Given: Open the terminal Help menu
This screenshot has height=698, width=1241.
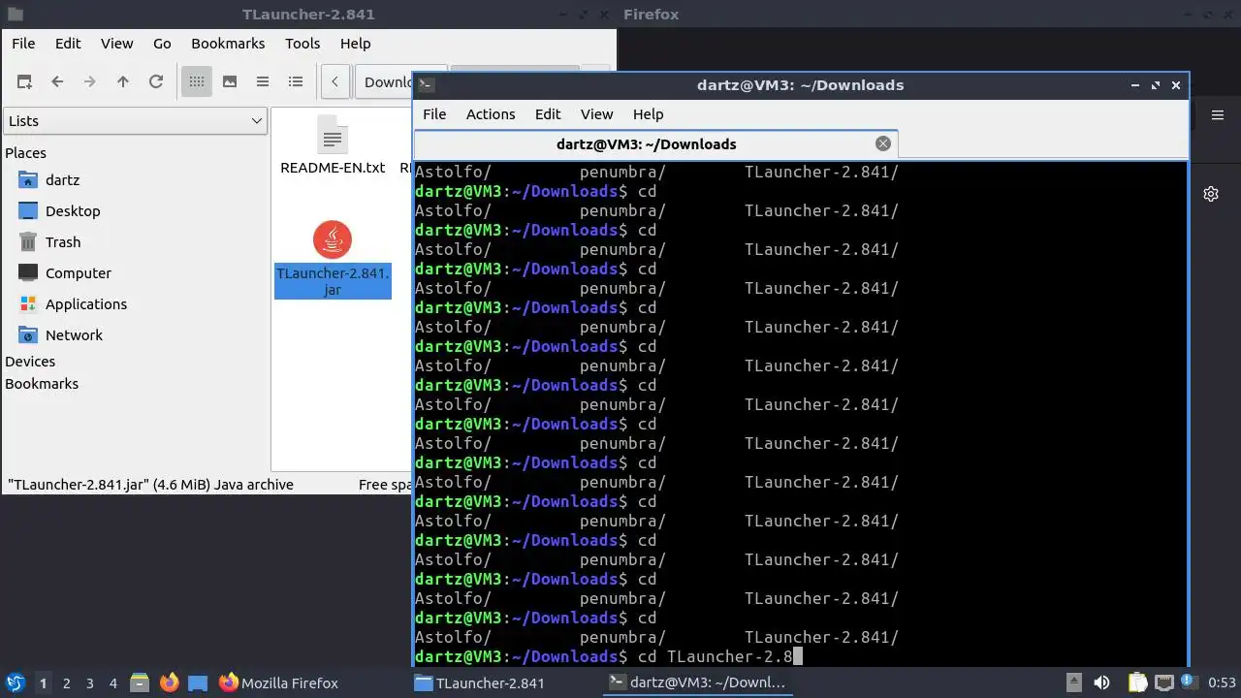Looking at the screenshot, I should point(649,114).
